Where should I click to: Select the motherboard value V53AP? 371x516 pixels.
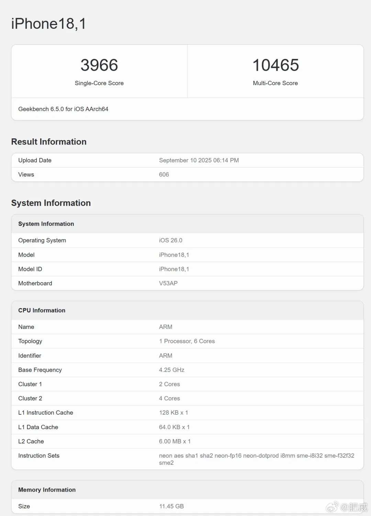pos(168,283)
